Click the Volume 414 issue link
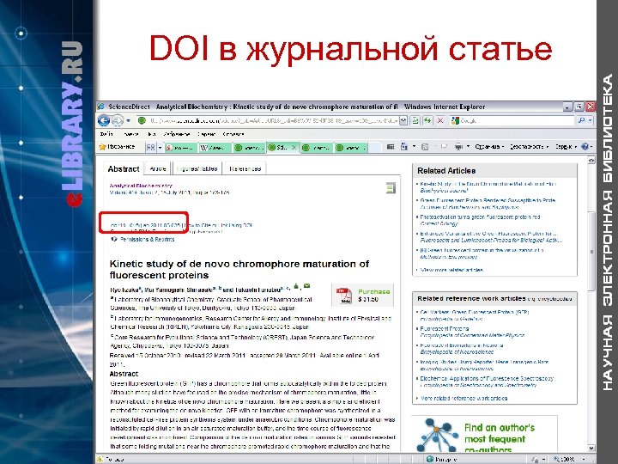 pos(130,192)
